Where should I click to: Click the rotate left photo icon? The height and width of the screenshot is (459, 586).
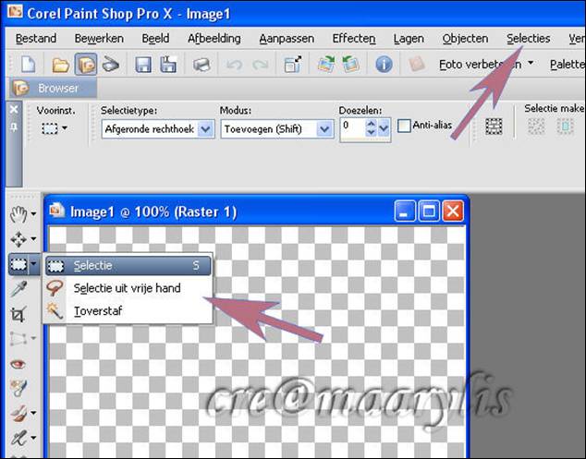coord(350,65)
